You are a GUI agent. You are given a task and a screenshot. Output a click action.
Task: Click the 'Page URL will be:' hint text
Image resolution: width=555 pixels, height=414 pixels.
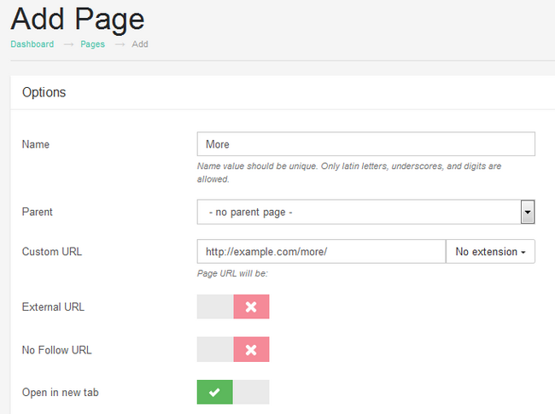pos(232,273)
